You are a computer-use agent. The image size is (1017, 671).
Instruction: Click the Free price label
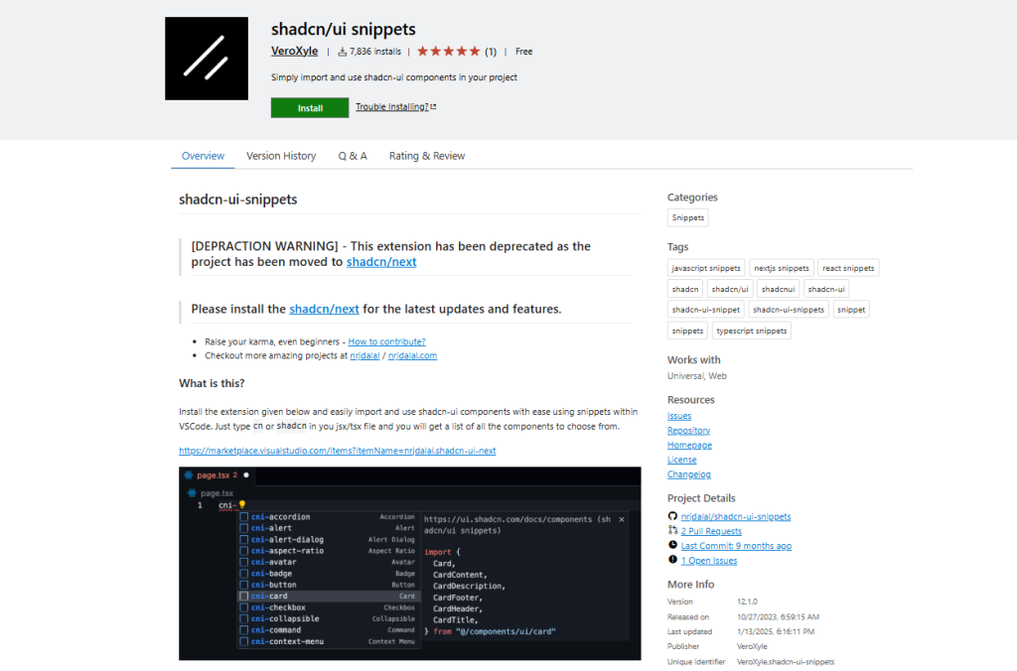[524, 52]
